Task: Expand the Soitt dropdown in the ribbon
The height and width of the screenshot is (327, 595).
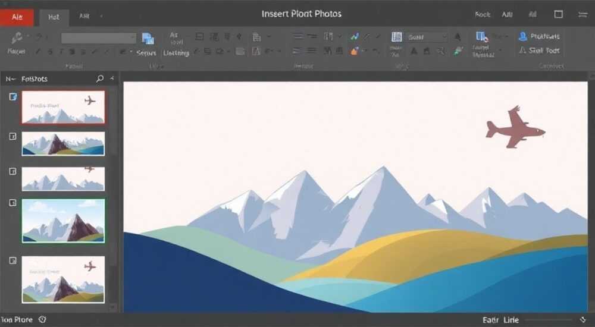Action: pyautogui.click(x=427, y=37)
